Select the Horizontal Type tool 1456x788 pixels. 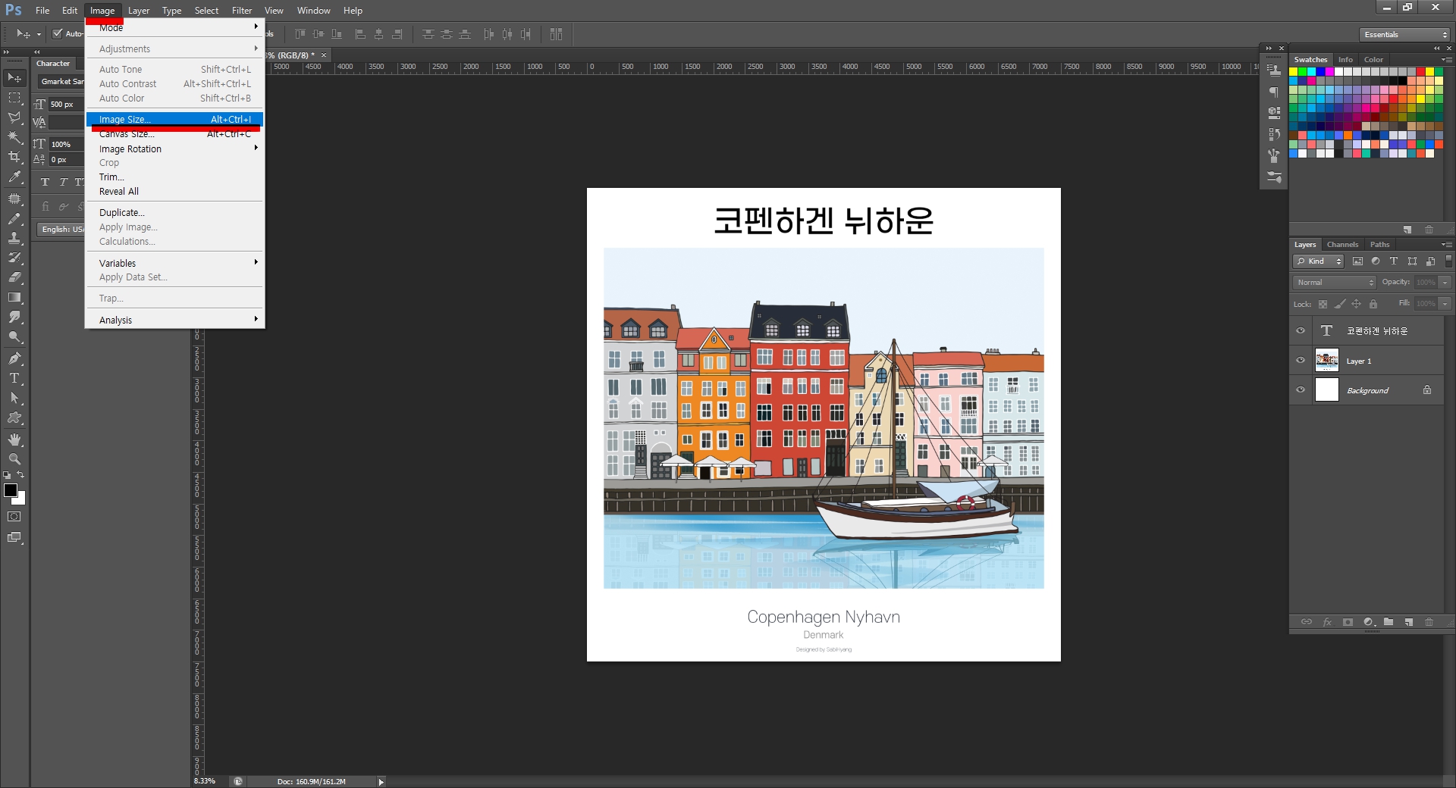(14, 377)
